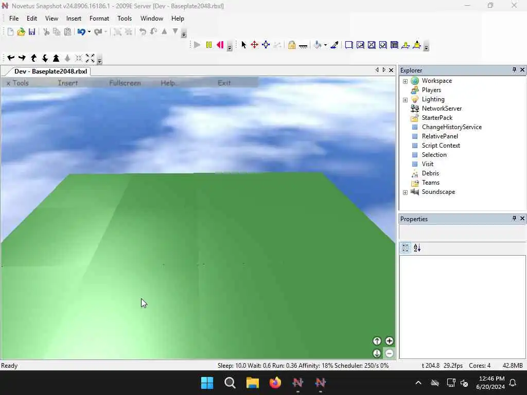Click the Cut scissors icon
Image resolution: width=527 pixels, height=395 pixels.
(x=46, y=32)
